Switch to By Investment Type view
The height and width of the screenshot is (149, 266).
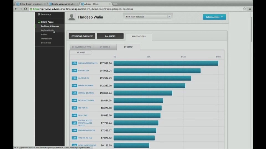[81, 47]
